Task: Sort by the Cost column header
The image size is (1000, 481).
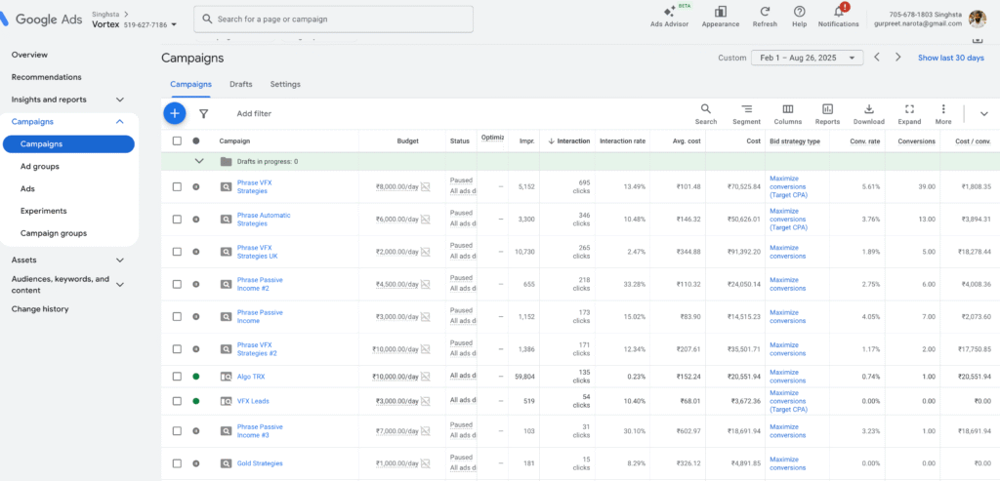Action: pos(753,140)
